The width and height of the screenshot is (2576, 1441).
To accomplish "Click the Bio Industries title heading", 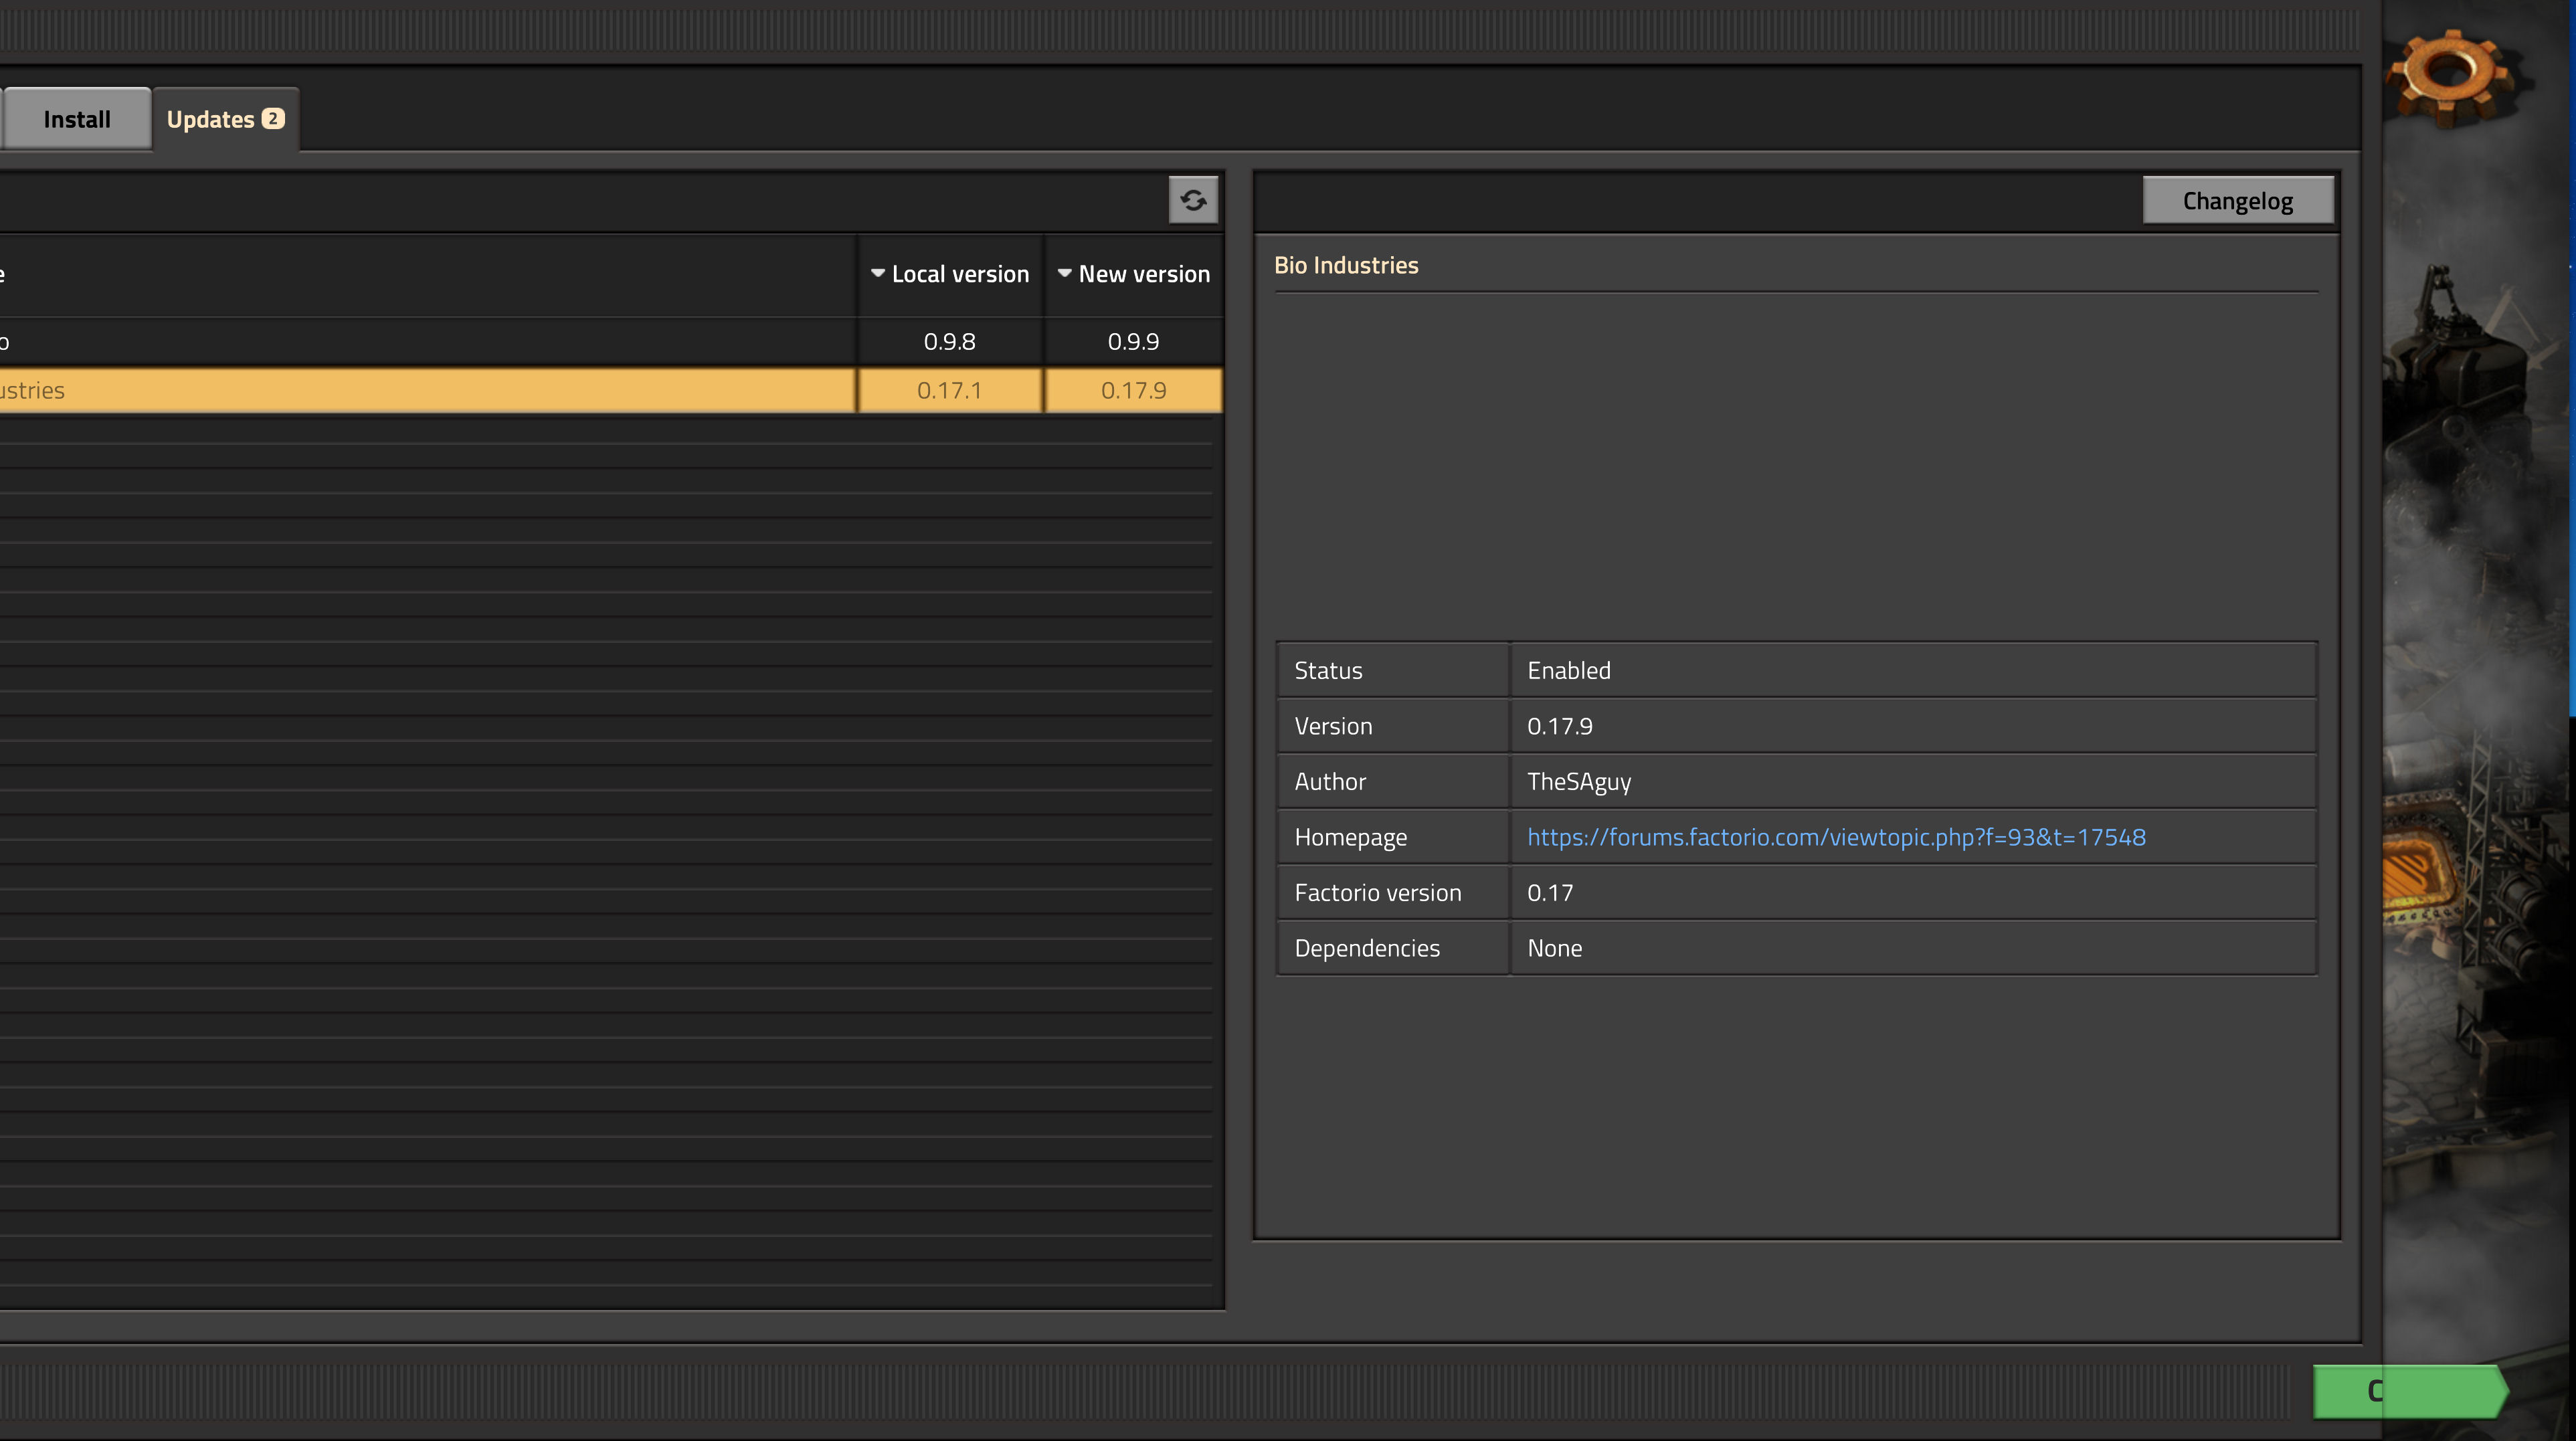I will click(x=1346, y=266).
